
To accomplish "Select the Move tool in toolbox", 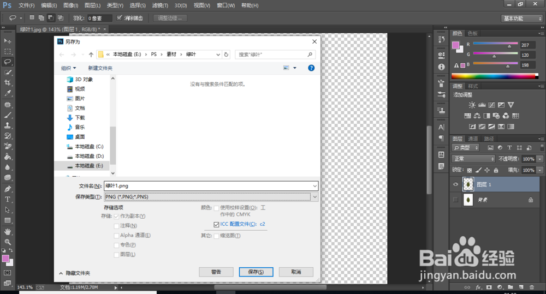I will [x=7, y=41].
